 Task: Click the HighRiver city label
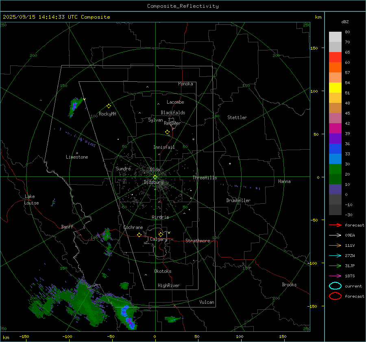(x=169, y=285)
